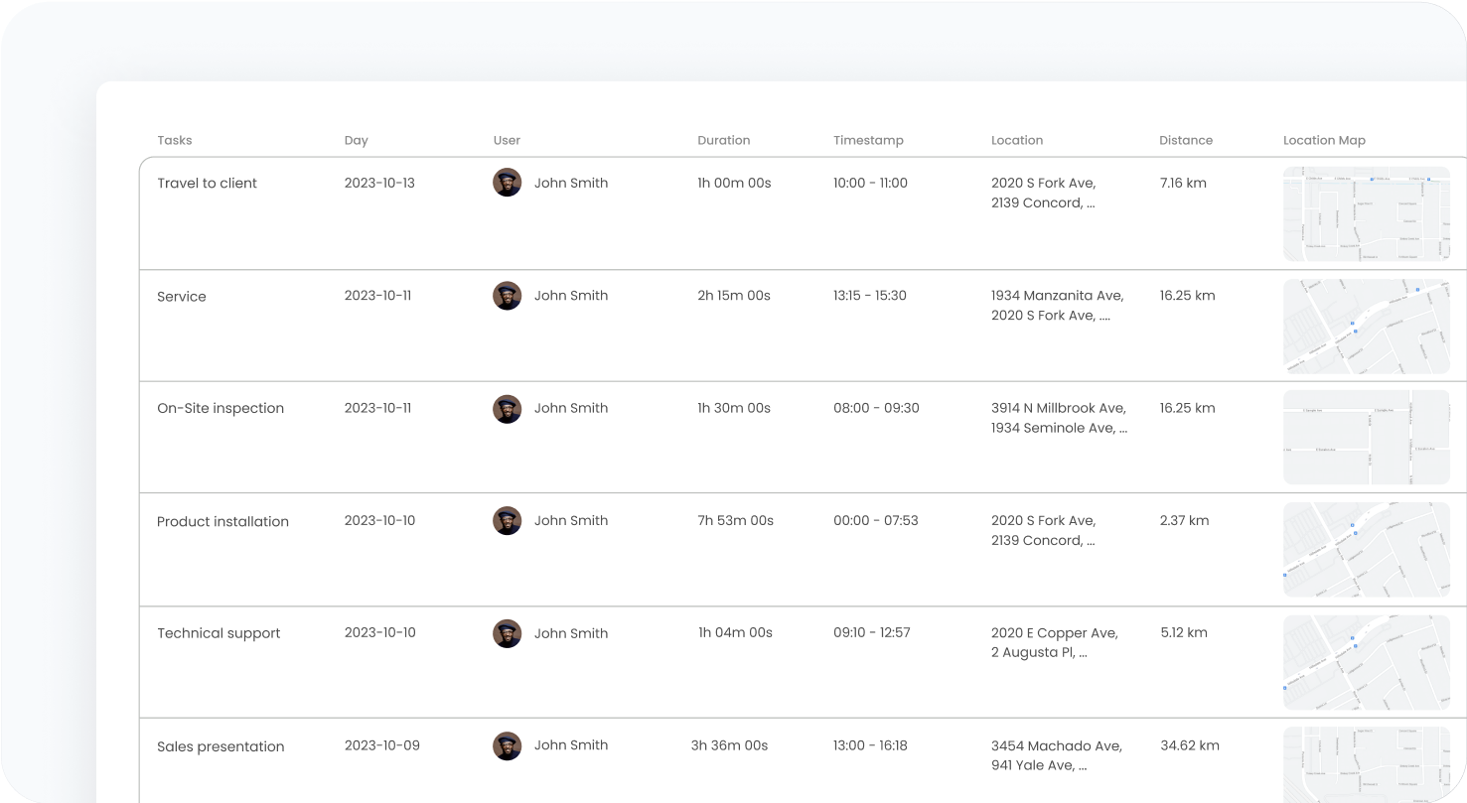Click the 1934 Manzanita Ave location text
Viewport: 1467px width, 803px height.
[1057, 295]
